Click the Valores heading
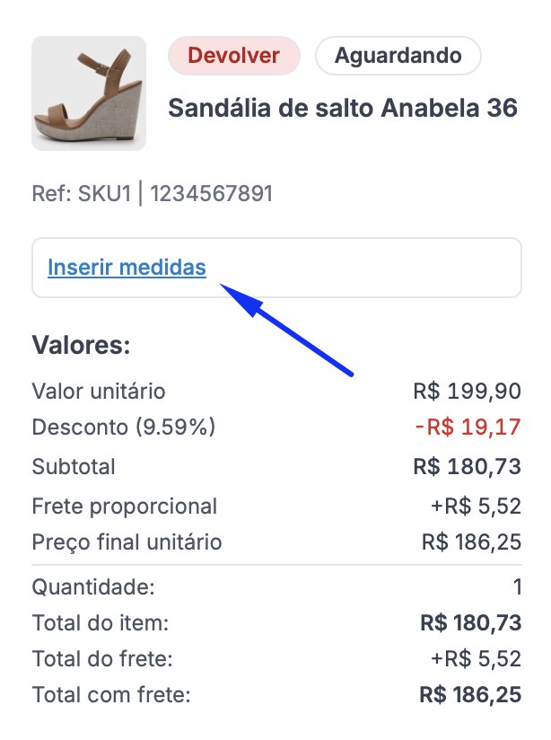The width and height of the screenshot is (551, 740). (82, 345)
